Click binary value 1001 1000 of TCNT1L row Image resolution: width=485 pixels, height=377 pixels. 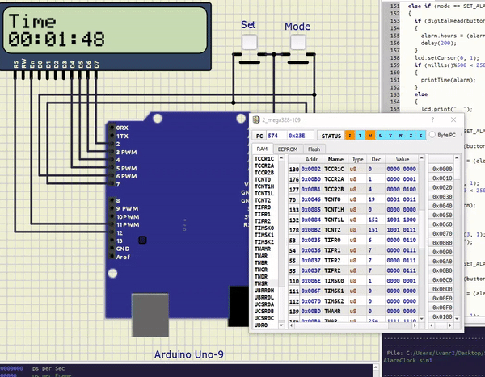click(402, 220)
